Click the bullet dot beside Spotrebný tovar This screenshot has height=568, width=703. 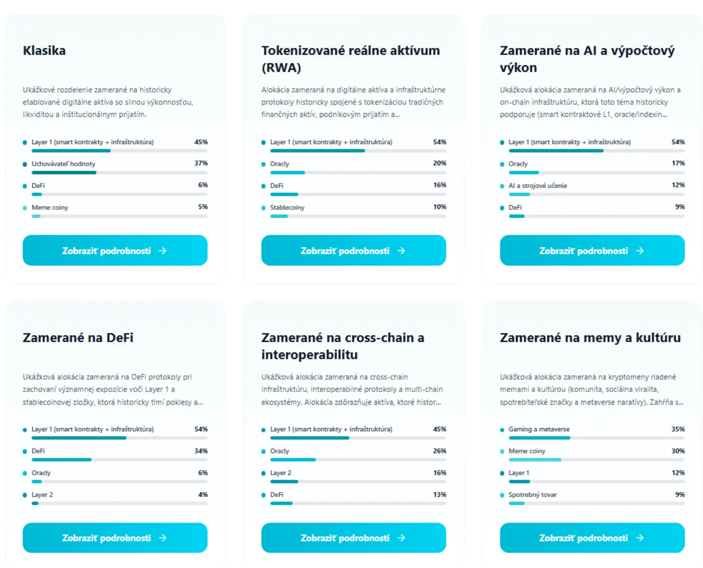click(x=502, y=495)
